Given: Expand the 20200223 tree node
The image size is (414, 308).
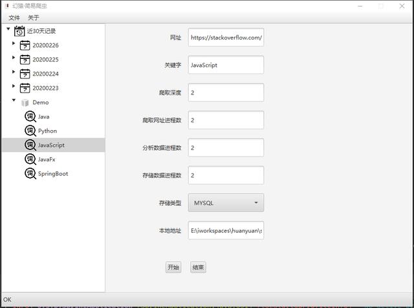Looking at the screenshot, I should click(x=14, y=86).
